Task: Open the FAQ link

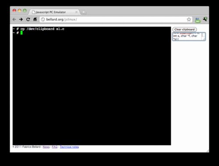Action: pos(55,147)
